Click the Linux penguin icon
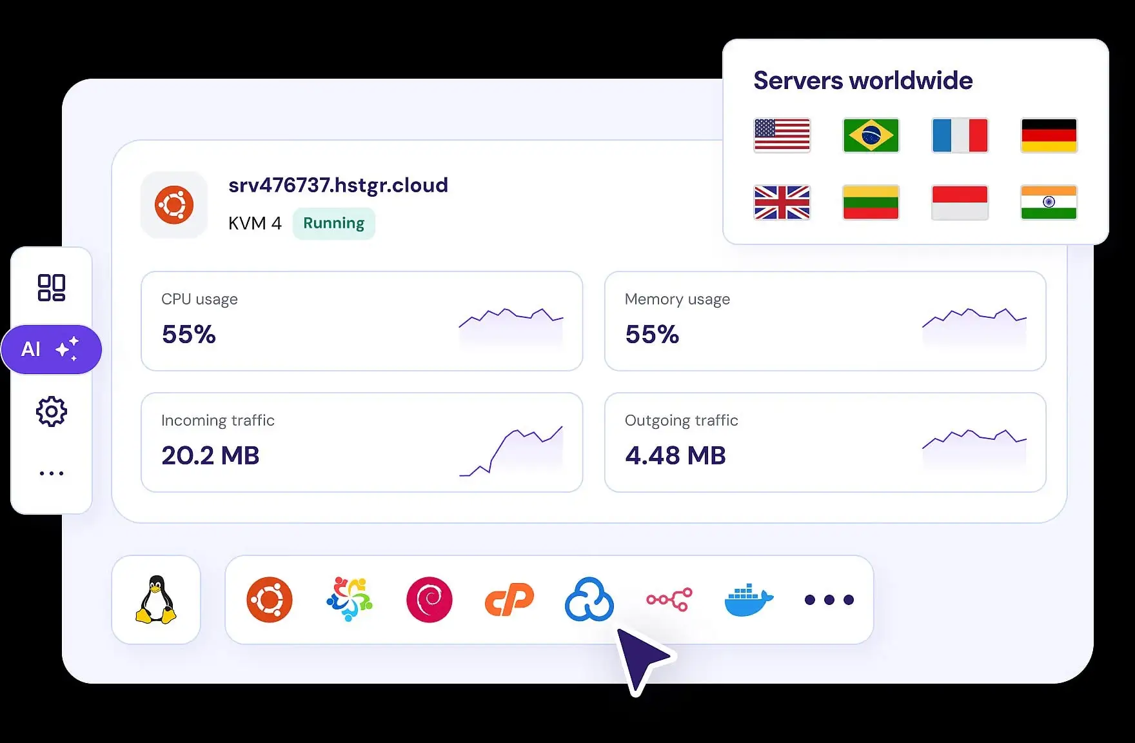The height and width of the screenshot is (743, 1135). 156,600
